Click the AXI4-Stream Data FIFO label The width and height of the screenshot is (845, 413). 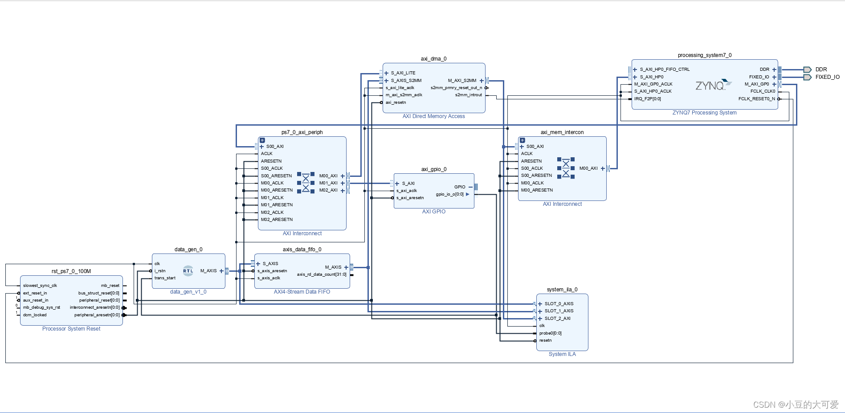(x=302, y=292)
